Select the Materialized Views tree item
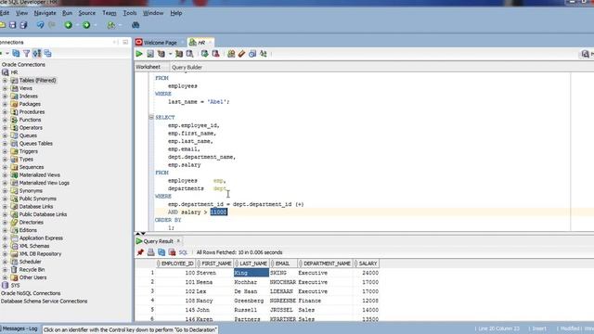This screenshot has height=334, width=594. coord(39,175)
